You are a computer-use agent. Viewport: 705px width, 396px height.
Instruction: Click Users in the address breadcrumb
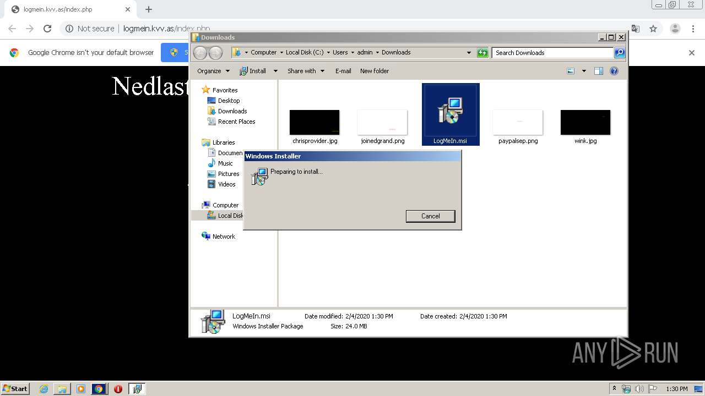(x=340, y=53)
